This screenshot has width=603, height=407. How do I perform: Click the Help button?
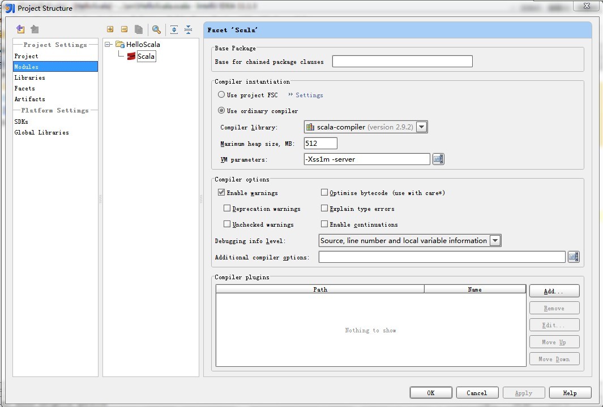570,393
